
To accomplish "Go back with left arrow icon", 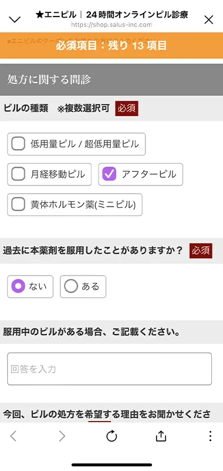I will point(13,436).
